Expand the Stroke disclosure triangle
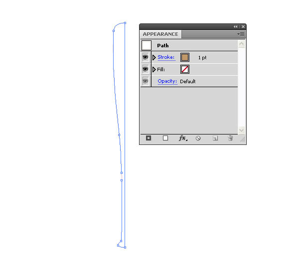299x260 pixels. point(154,57)
